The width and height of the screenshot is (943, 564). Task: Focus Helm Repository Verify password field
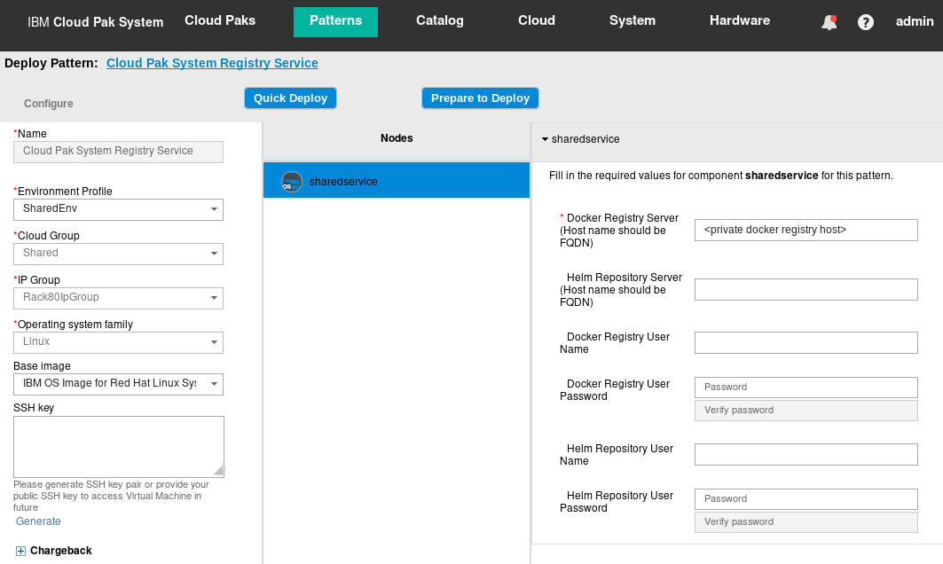point(805,522)
